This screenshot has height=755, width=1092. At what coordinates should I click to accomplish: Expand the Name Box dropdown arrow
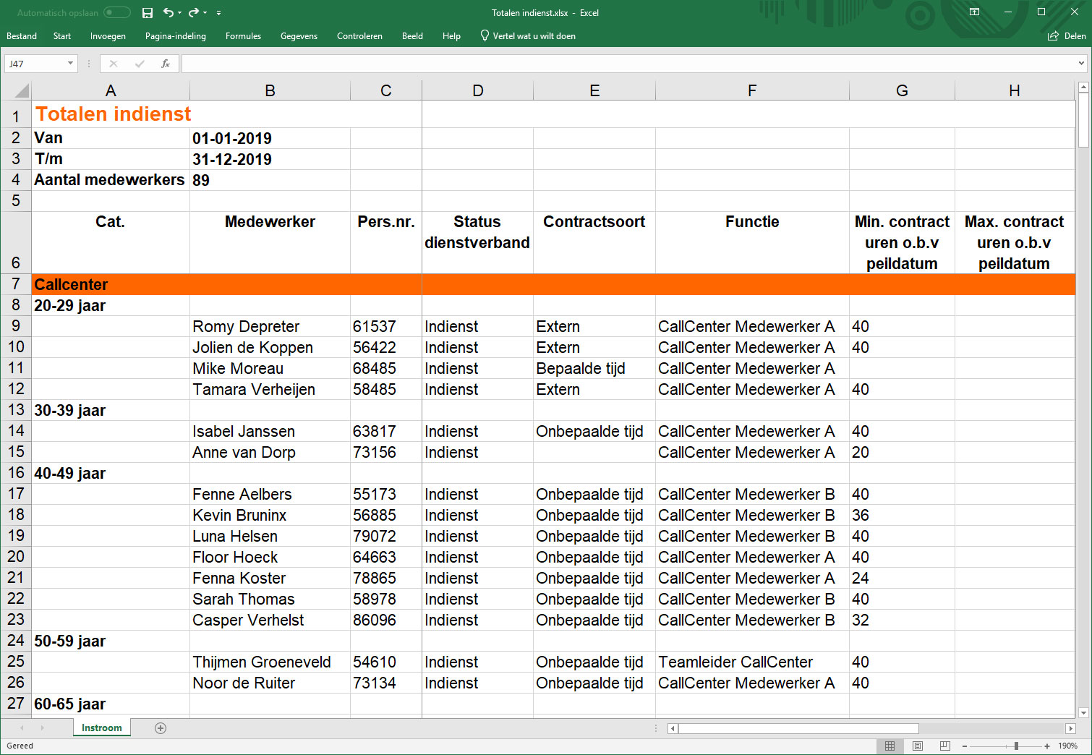click(70, 64)
